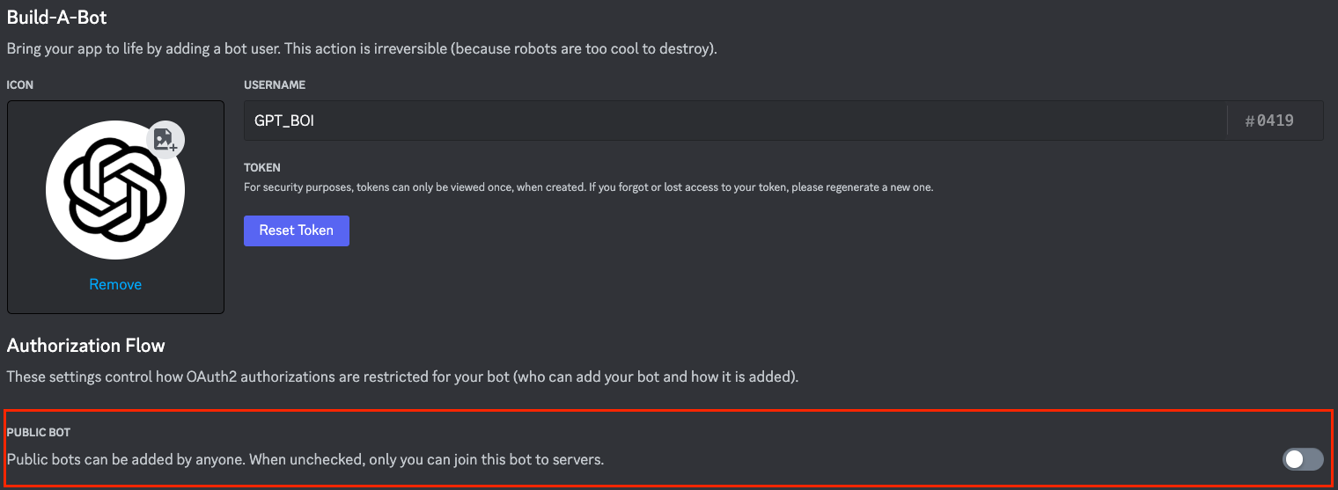Screen dimensions: 1338x490
Task: Click the OAuth2 authorizations description text
Action: click(x=402, y=377)
